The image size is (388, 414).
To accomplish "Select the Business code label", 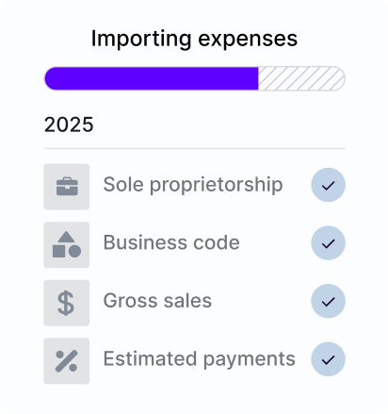I will (x=171, y=242).
